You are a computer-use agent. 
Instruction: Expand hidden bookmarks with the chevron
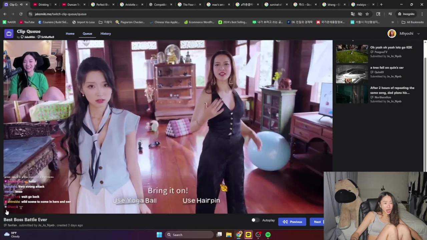[x=393, y=22]
